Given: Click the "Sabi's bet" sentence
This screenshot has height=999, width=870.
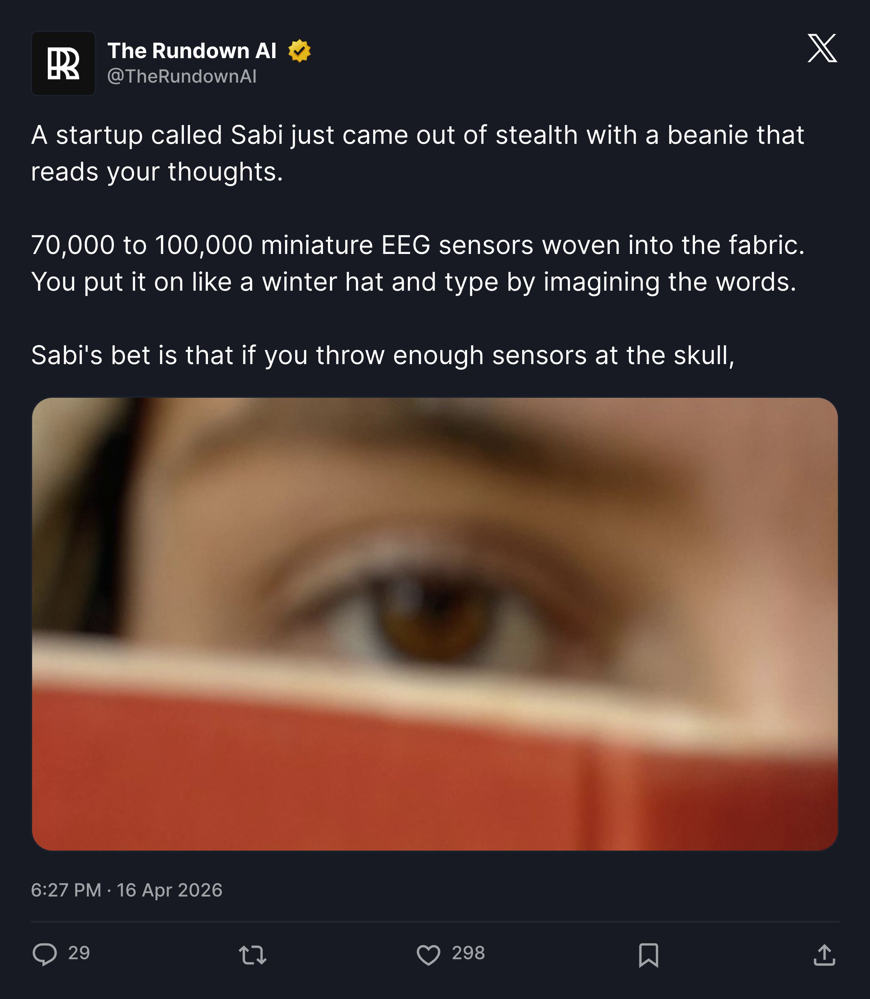Looking at the screenshot, I should pyautogui.click(x=383, y=356).
